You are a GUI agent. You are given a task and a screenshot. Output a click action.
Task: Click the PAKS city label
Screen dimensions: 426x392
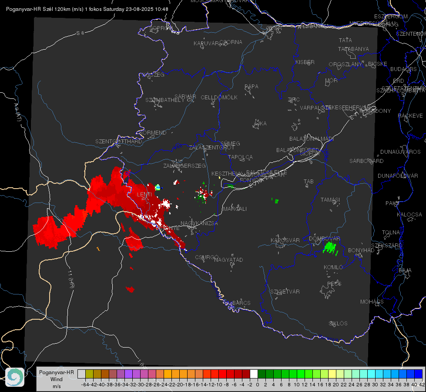392,203
